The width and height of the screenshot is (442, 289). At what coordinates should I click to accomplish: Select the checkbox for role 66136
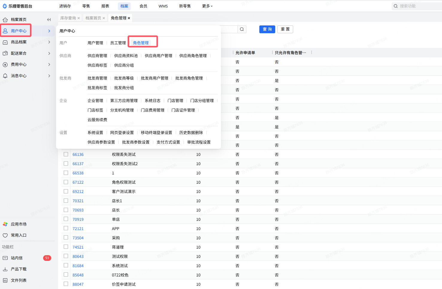tap(66, 154)
